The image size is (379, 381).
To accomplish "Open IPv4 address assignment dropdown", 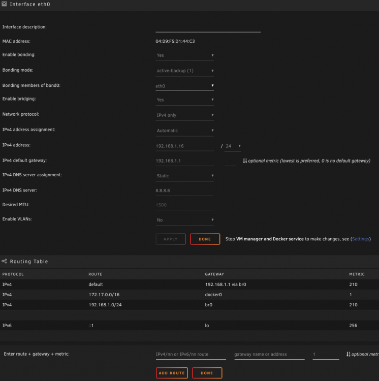I will pyautogui.click(x=184, y=131).
